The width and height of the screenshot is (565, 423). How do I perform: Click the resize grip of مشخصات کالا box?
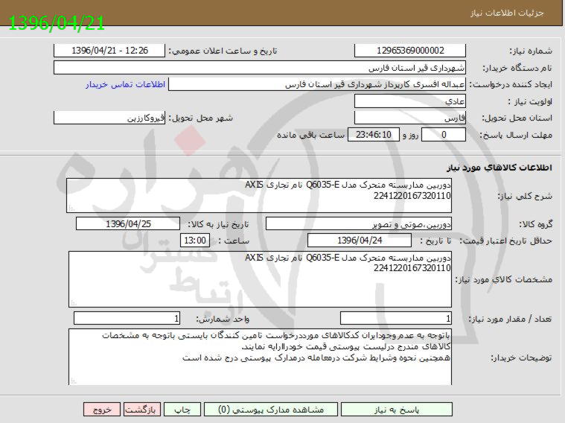pos(74,302)
